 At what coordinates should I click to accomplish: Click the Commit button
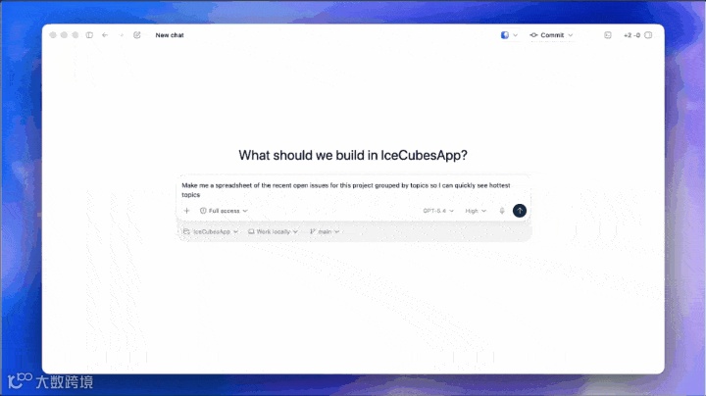coord(547,35)
